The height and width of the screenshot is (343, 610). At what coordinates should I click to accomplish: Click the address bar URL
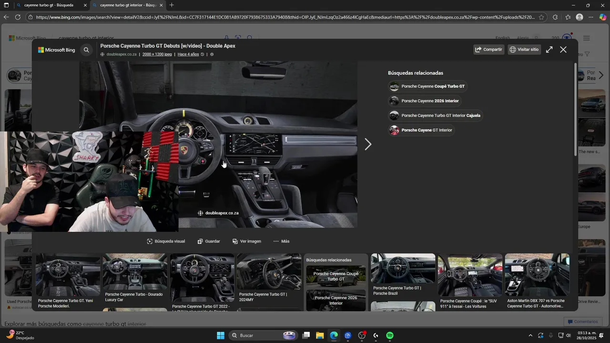pos(285,17)
